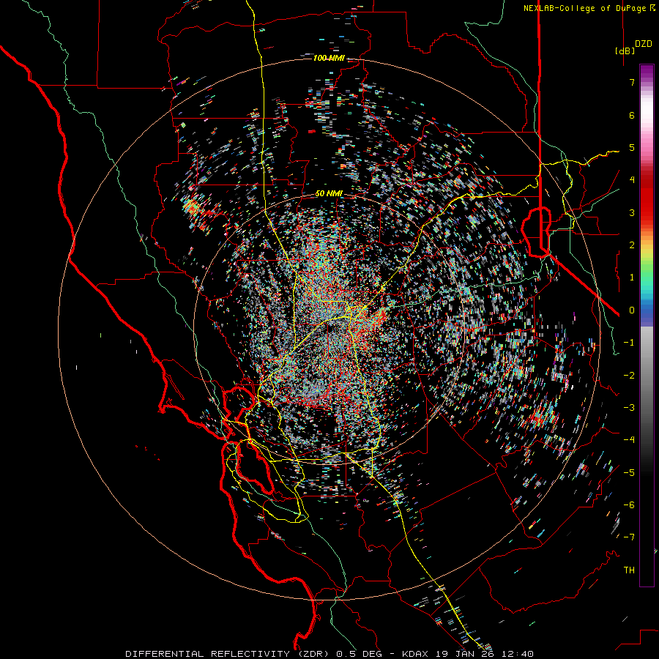Image resolution: width=659 pixels, height=659 pixels.
Task: Select the 6 dB scale label
Action: [x=632, y=115]
